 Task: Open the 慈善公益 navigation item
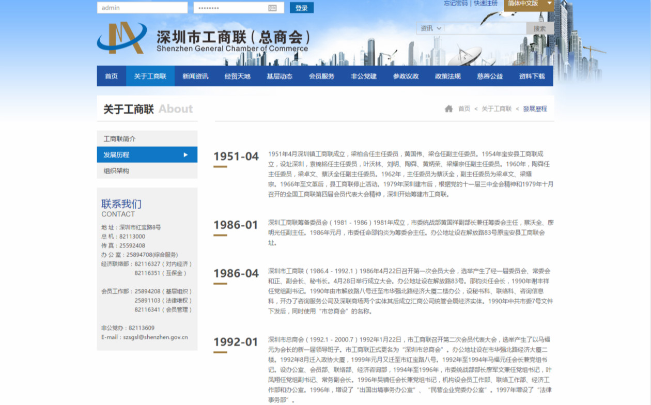tap(490, 76)
